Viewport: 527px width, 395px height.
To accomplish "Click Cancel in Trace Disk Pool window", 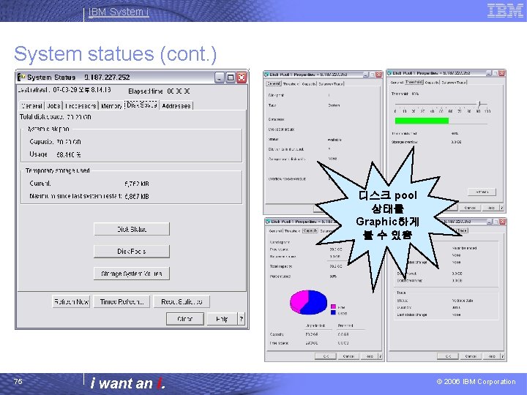I will point(471,356).
